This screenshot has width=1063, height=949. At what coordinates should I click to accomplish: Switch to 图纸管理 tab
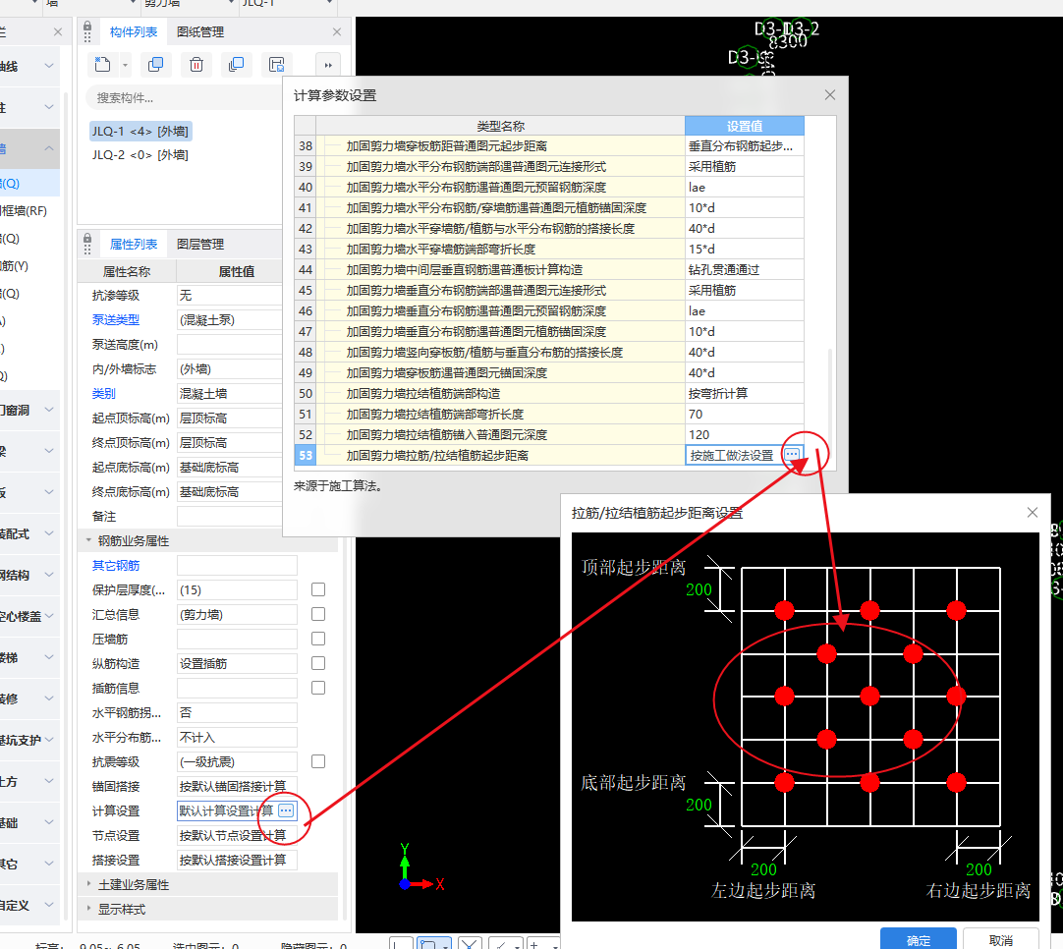(200, 31)
